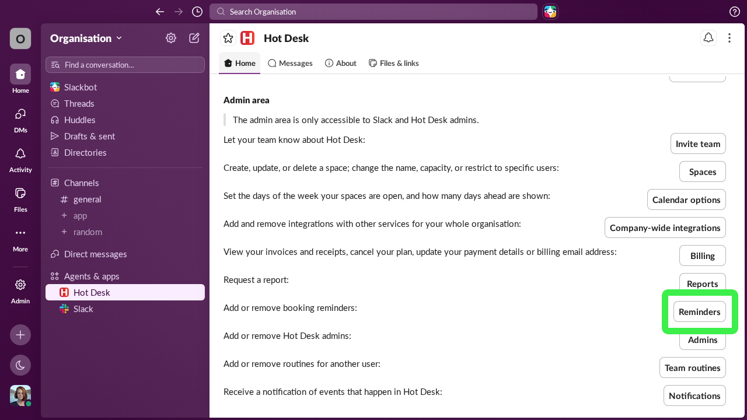Image resolution: width=747 pixels, height=420 pixels.
Task: Switch to the Home tab
Action: click(x=239, y=63)
